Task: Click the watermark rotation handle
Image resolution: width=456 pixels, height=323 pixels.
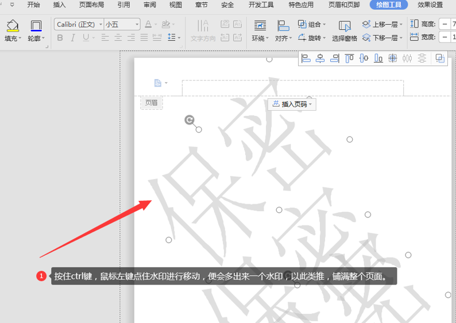Action: pos(190,120)
